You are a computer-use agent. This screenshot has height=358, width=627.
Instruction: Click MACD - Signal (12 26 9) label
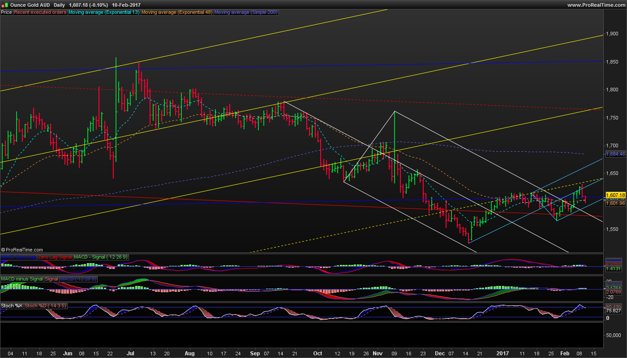(101, 257)
